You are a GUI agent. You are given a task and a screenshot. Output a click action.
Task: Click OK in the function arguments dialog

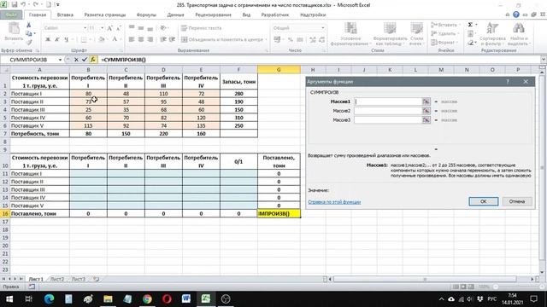[483, 201]
